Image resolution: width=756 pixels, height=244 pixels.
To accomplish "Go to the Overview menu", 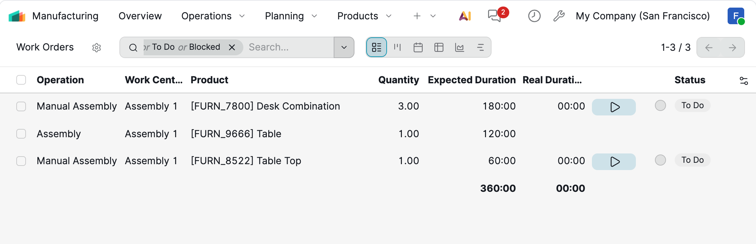I will [140, 16].
